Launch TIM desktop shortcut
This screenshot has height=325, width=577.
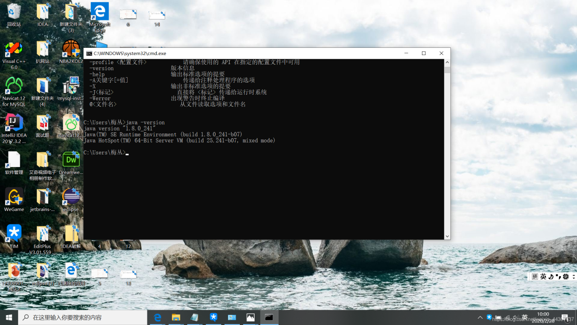click(14, 237)
